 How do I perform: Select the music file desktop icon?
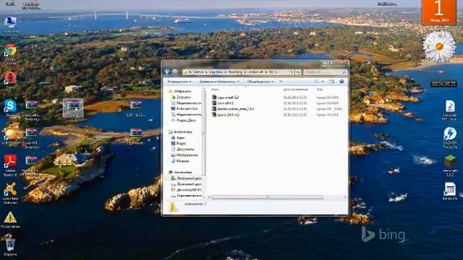pos(450,110)
